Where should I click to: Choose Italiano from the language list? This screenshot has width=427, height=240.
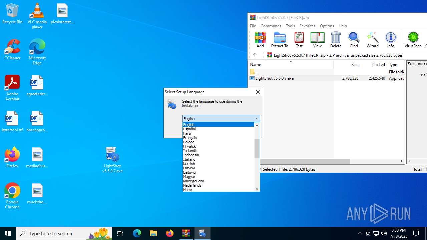(219, 159)
